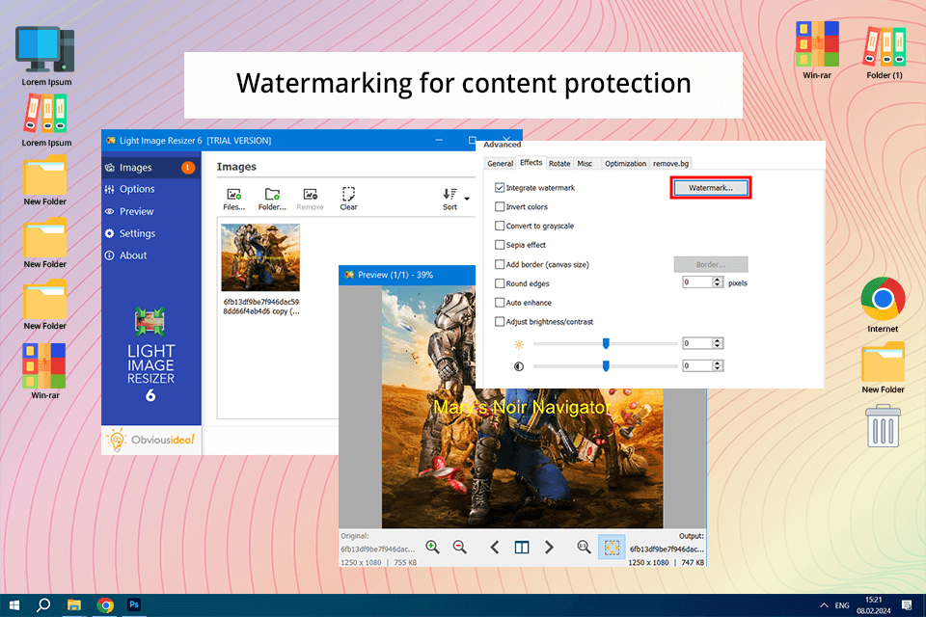Open the Settings sidebar item

click(151, 233)
